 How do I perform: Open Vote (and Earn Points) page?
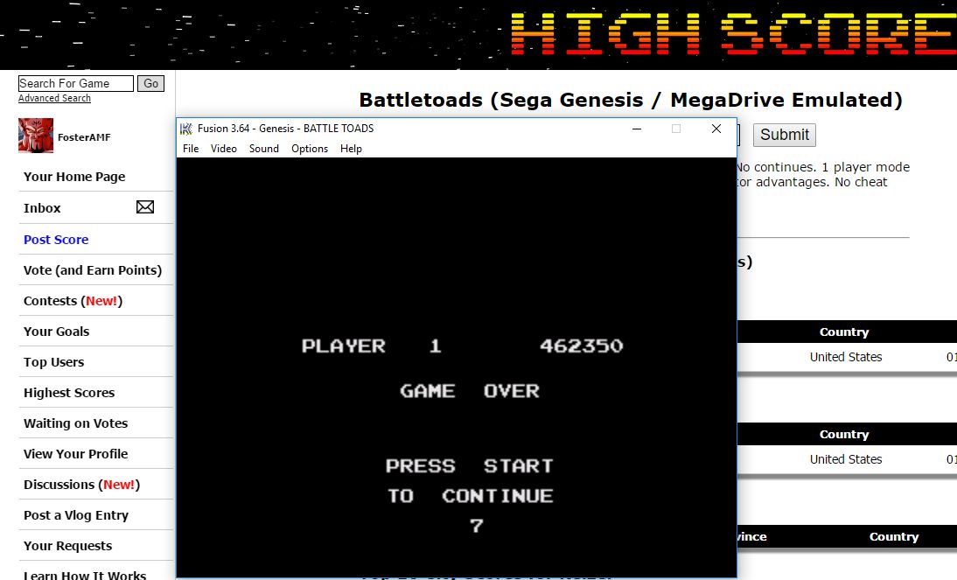pyautogui.click(x=93, y=269)
